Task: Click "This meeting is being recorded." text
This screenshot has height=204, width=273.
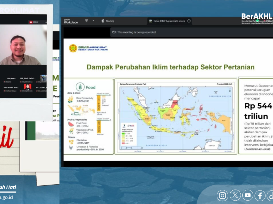Action: click(x=137, y=32)
